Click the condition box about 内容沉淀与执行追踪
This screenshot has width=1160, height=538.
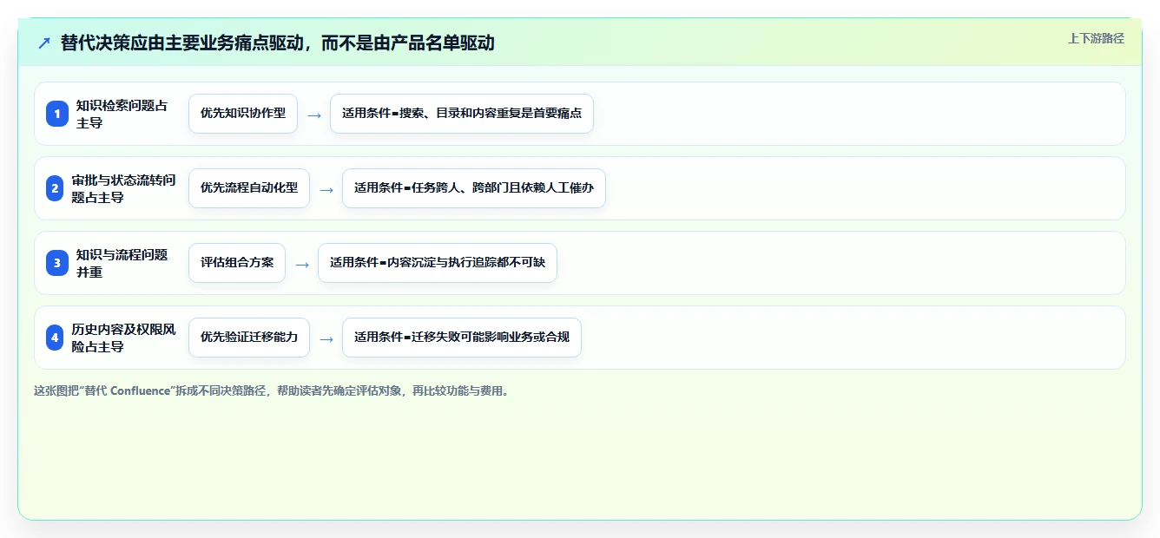[x=438, y=263]
